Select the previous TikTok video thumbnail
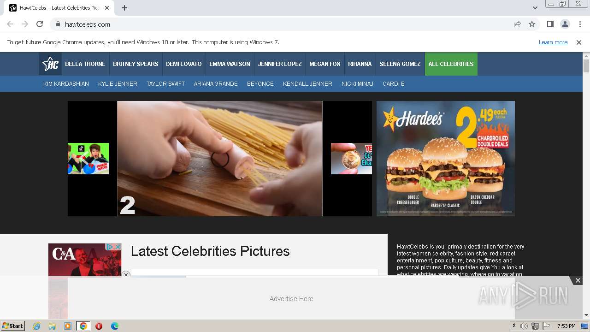Image resolution: width=590 pixels, height=332 pixels. tap(88, 159)
